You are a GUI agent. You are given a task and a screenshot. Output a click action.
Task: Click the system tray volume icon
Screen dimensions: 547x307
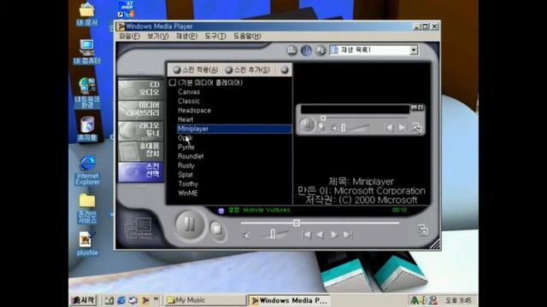pyautogui.click(x=423, y=300)
